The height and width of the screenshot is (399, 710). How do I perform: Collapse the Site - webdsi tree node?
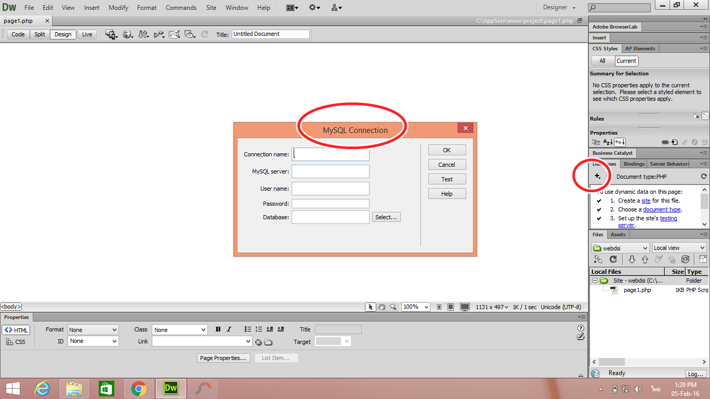point(595,281)
